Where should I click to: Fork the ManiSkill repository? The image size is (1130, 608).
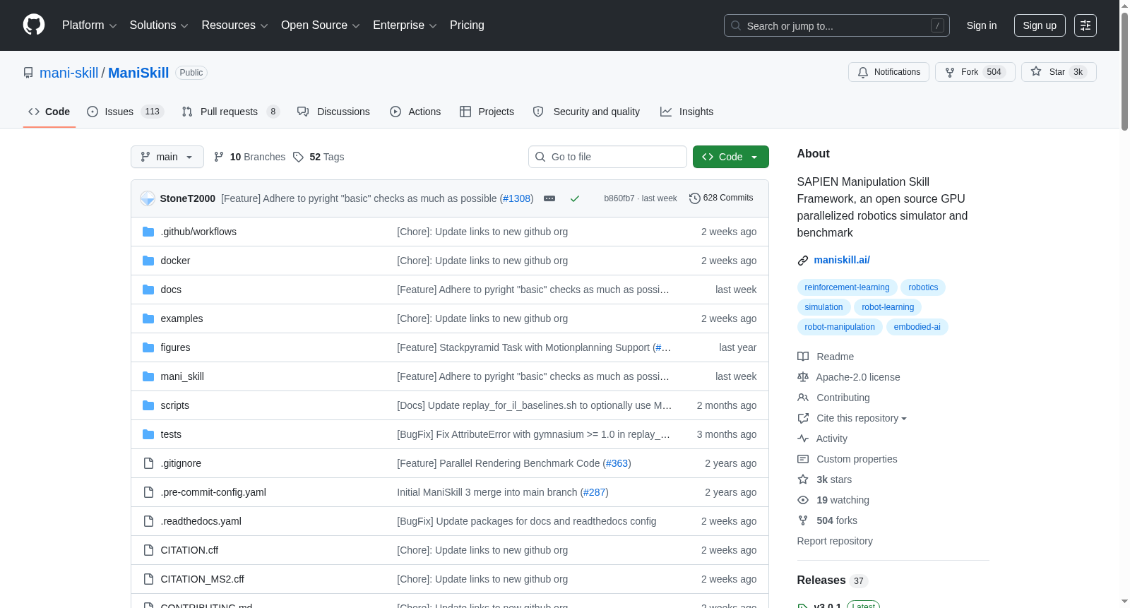[975, 72]
